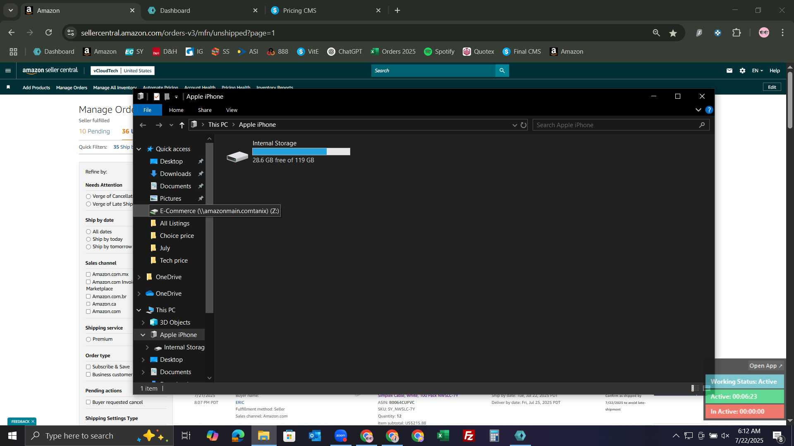Open buyer name ERIC link
The width and height of the screenshot is (794, 446).
[240, 402]
